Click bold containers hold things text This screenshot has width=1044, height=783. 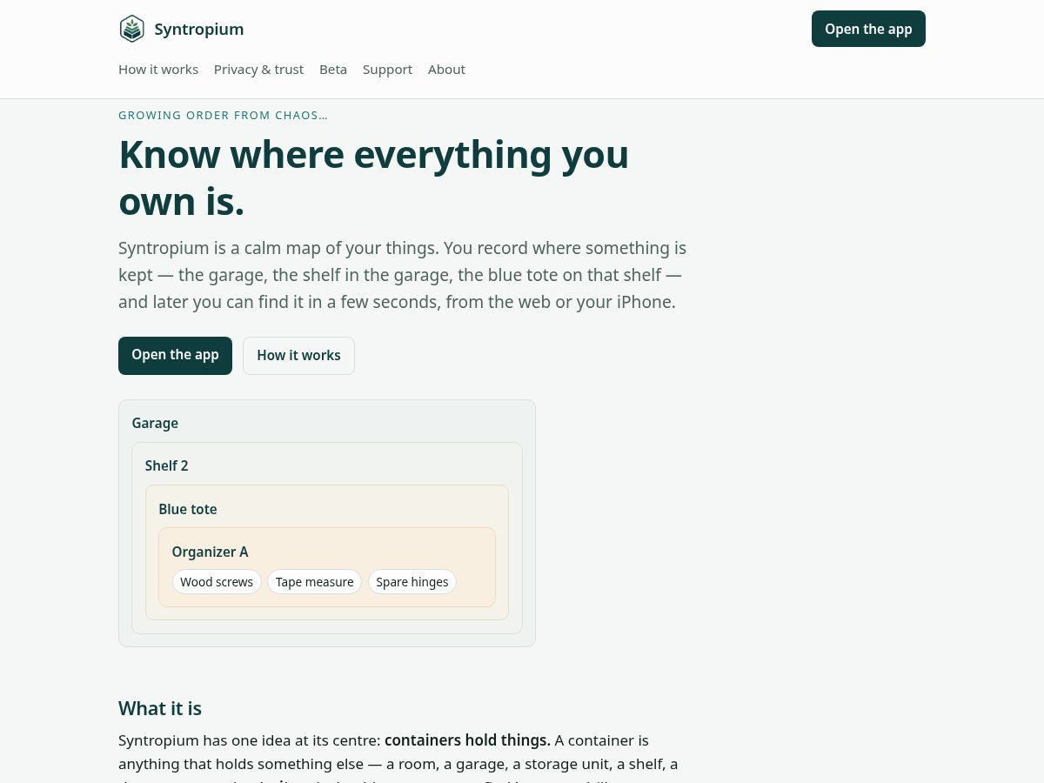click(x=467, y=740)
